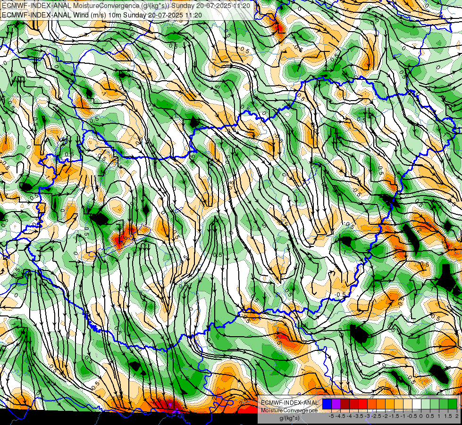Click the light orange swatch between -1.5 and -1
This screenshot has height=425, width=462.
pos(399,404)
